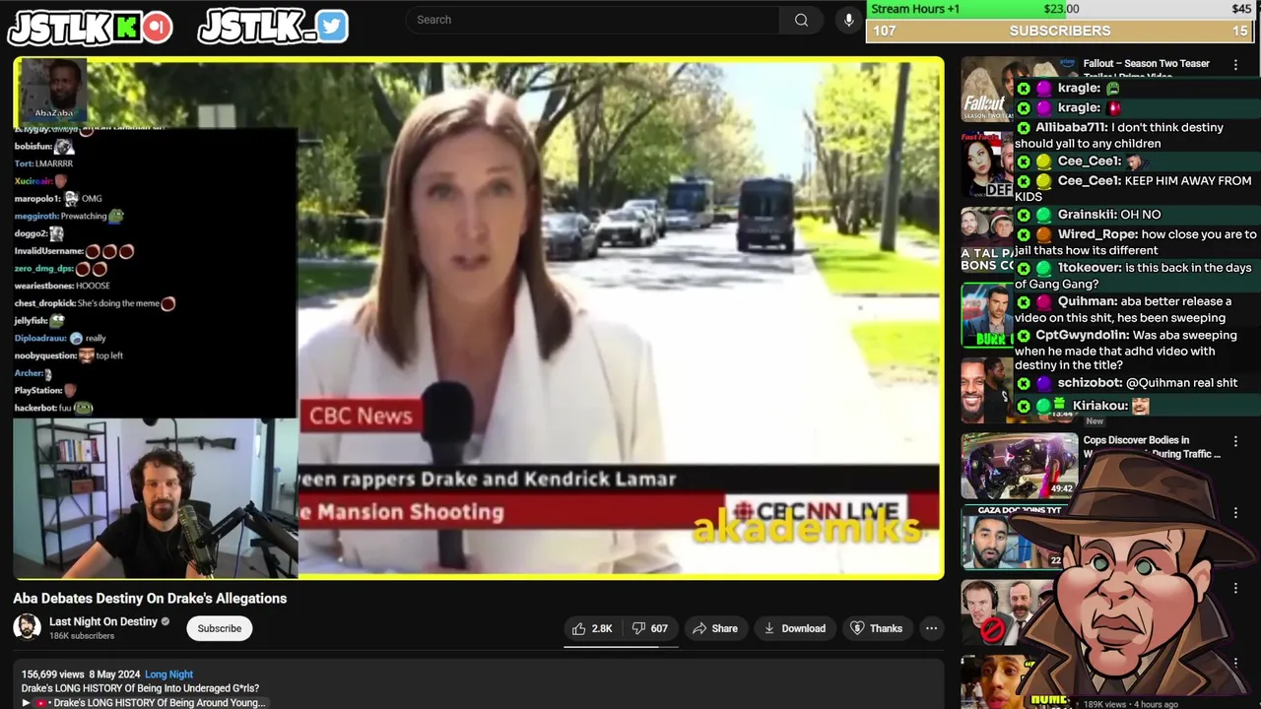Screen dimensions: 1261x709
Task: Click the video title Aba Debates Destiny
Action: pos(150,599)
